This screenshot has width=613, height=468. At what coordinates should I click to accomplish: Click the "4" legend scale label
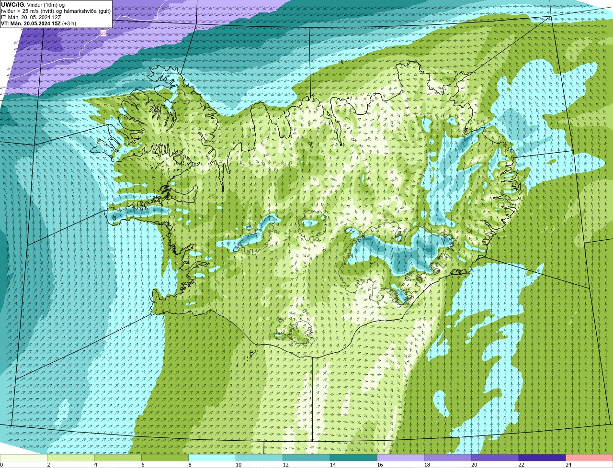tap(95, 465)
